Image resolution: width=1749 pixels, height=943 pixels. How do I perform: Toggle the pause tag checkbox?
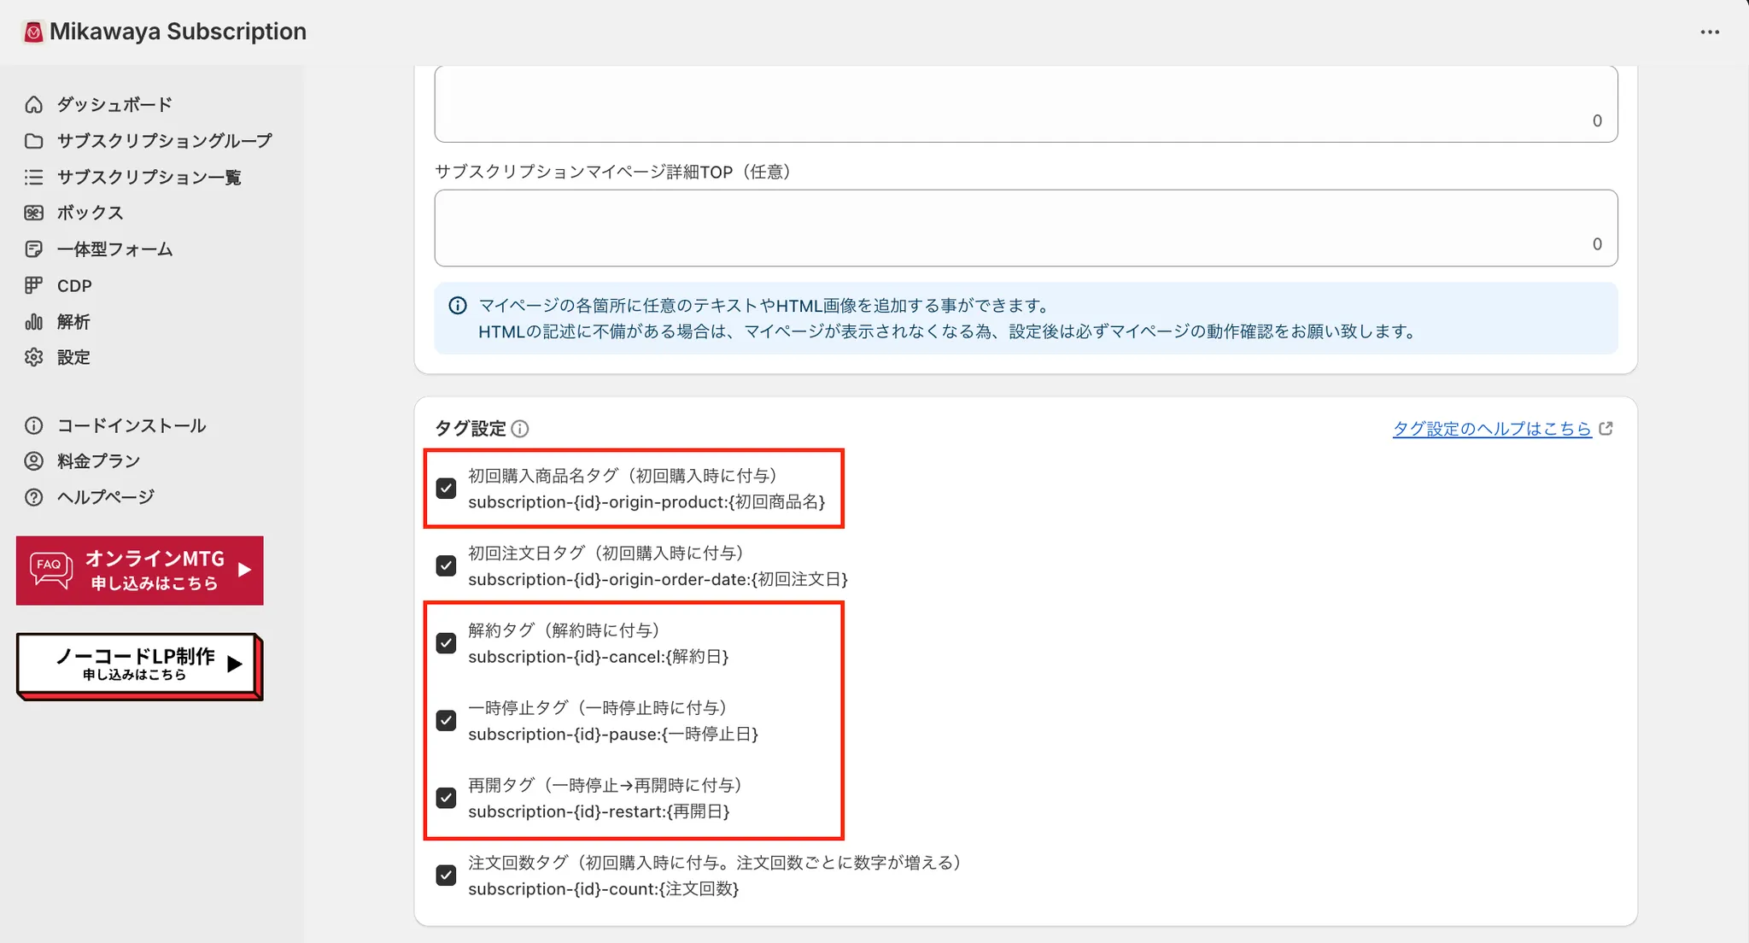click(446, 721)
